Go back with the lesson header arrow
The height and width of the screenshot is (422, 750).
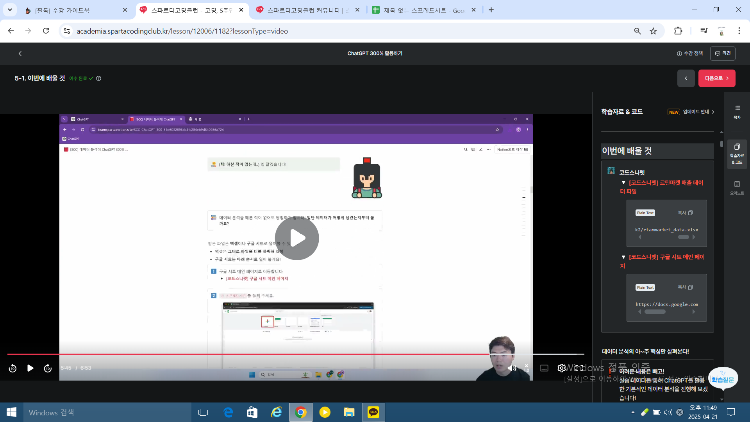coord(20,54)
